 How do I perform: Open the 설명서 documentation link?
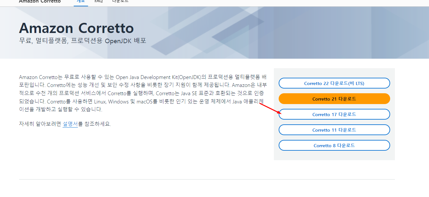click(70, 124)
